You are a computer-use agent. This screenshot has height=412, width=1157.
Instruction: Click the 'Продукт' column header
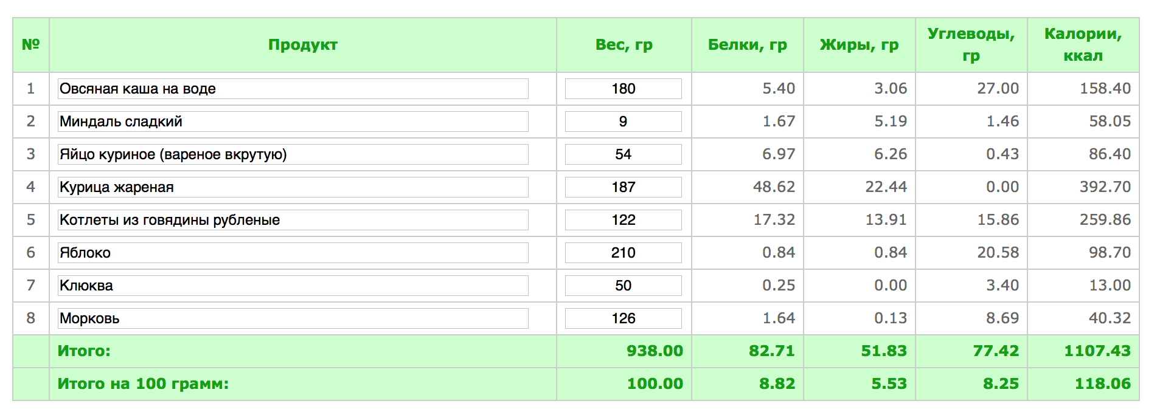tap(302, 45)
